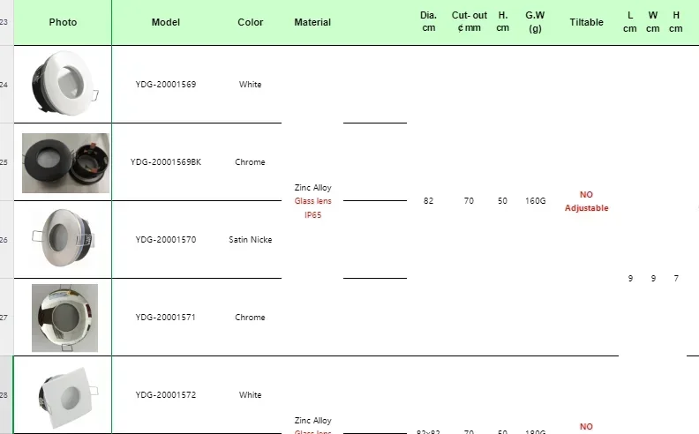Select row header 27

point(6,318)
